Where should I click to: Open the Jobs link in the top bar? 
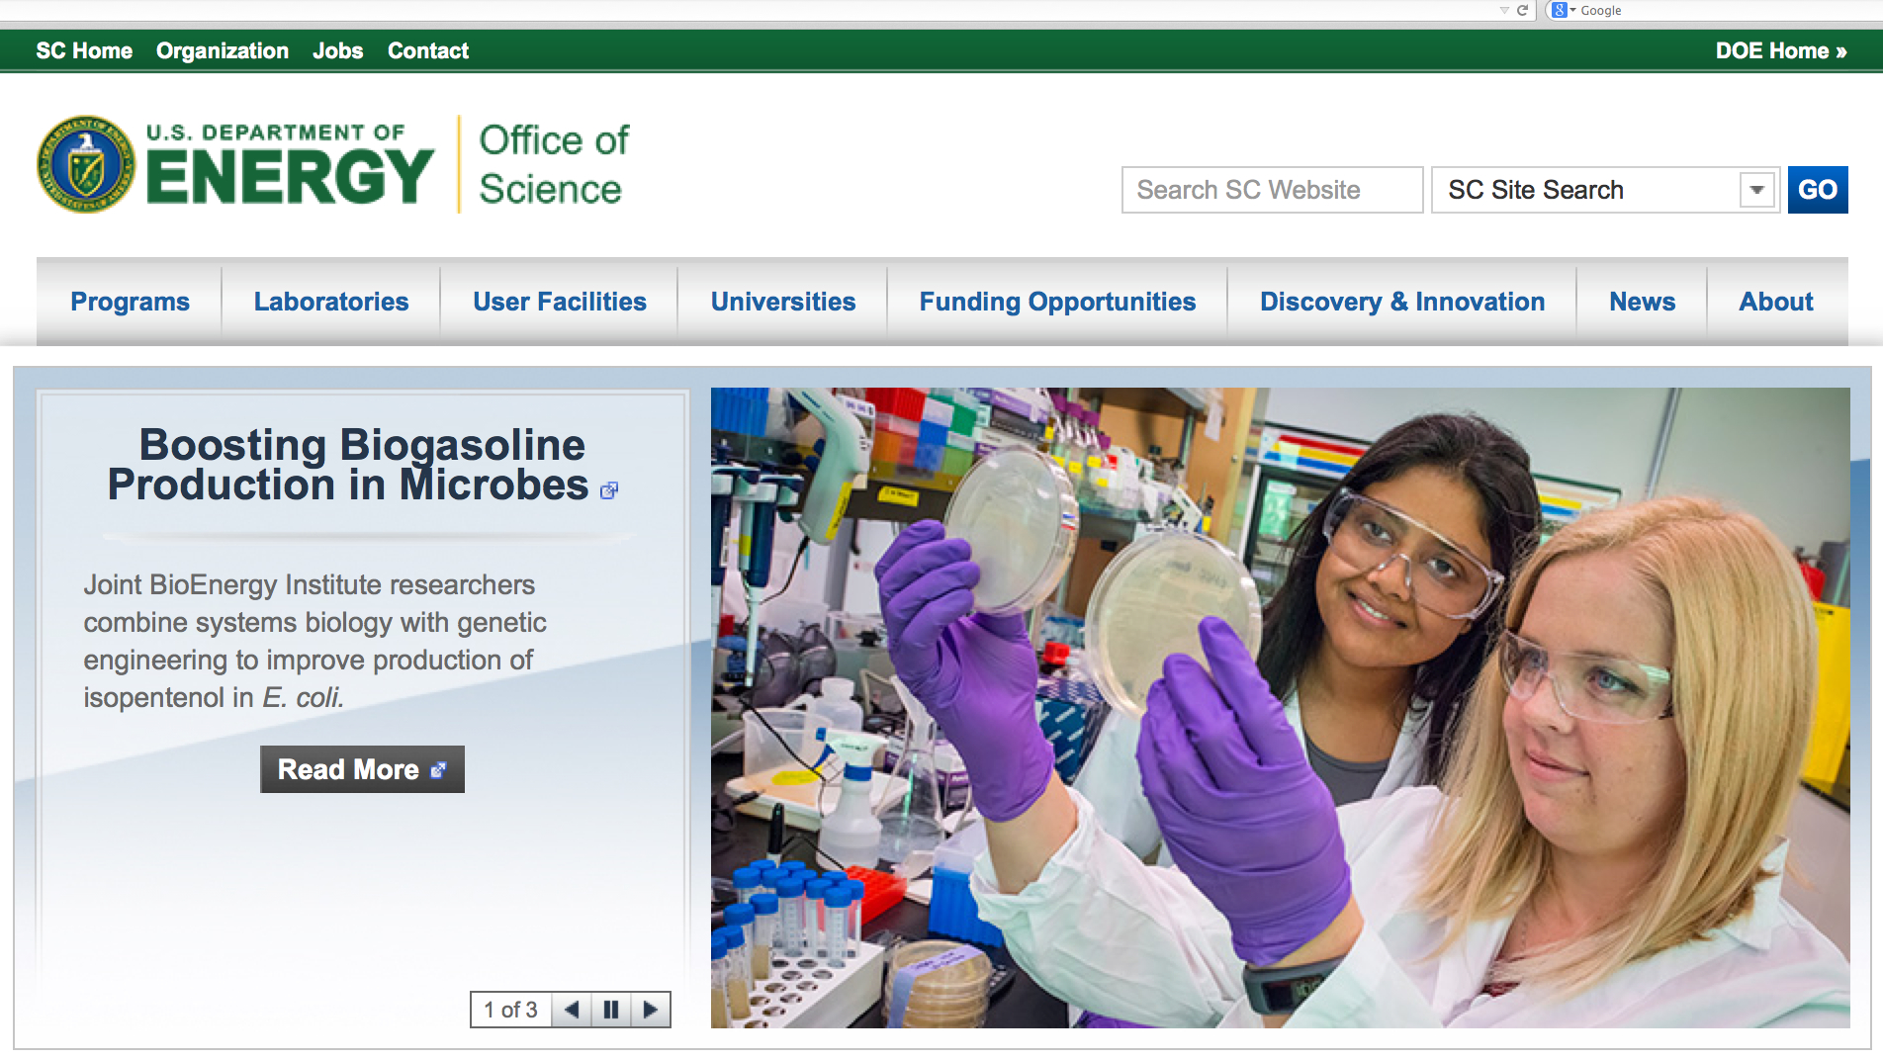pyautogui.click(x=337, y=50)
